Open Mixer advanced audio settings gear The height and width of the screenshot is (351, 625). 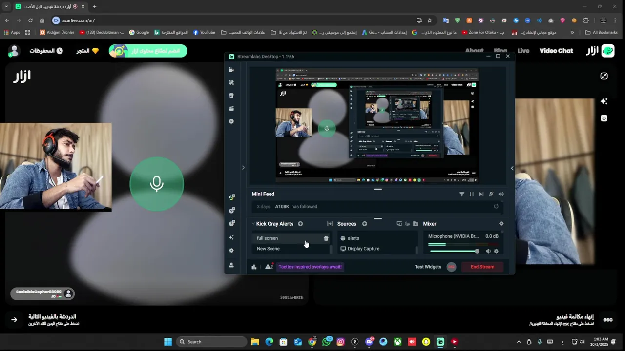[x=501, y=224]
